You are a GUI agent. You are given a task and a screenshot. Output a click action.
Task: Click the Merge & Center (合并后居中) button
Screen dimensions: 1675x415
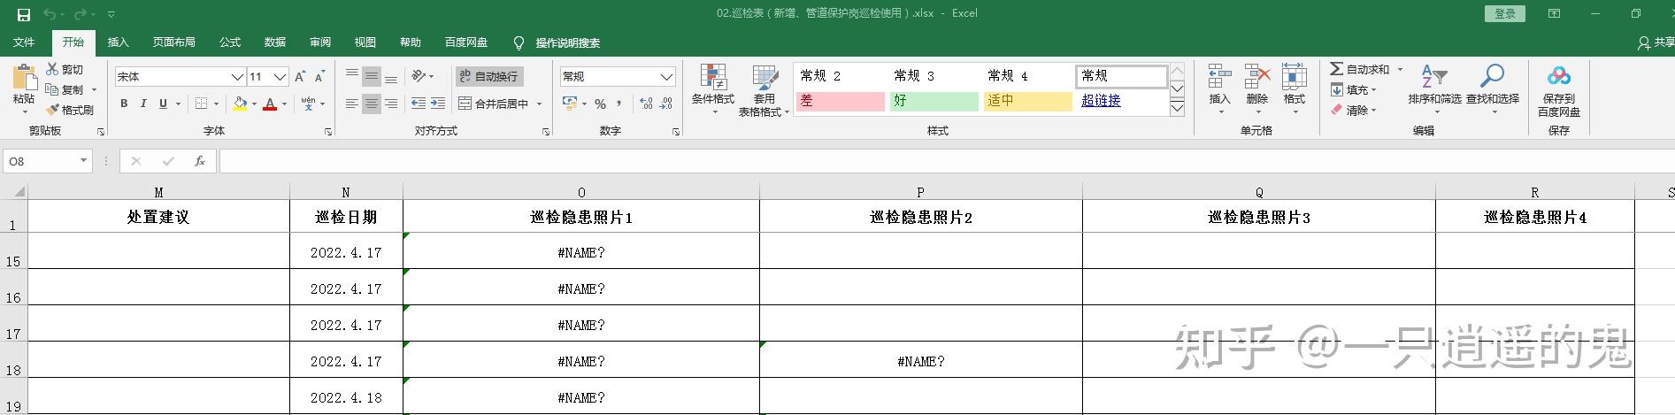click(x=494, y=104)
